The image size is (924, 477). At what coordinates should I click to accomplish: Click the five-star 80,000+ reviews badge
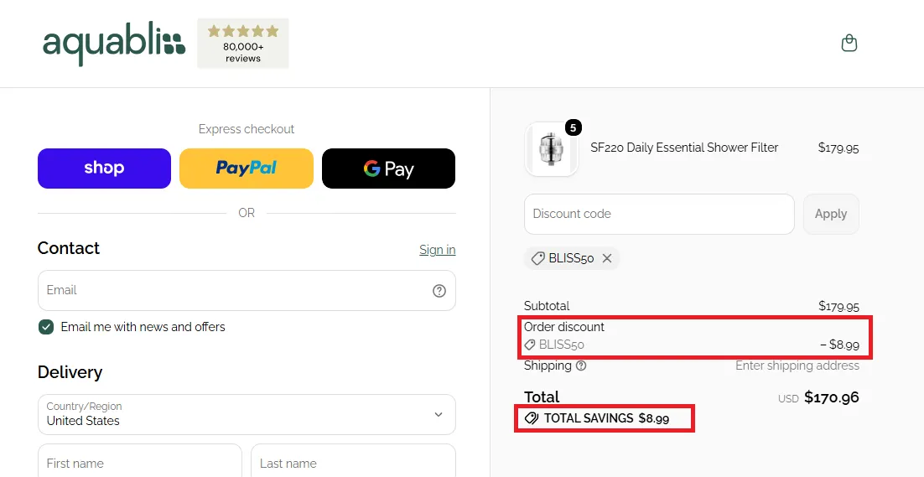[243, 43]
